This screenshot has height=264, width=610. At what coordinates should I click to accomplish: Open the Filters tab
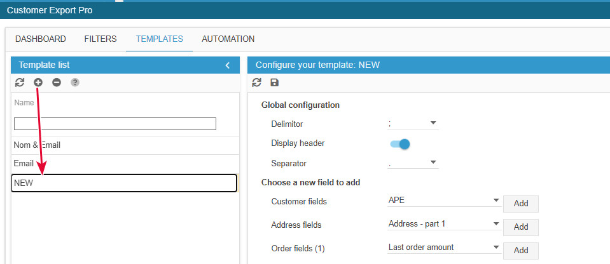[x=101, y=39]
